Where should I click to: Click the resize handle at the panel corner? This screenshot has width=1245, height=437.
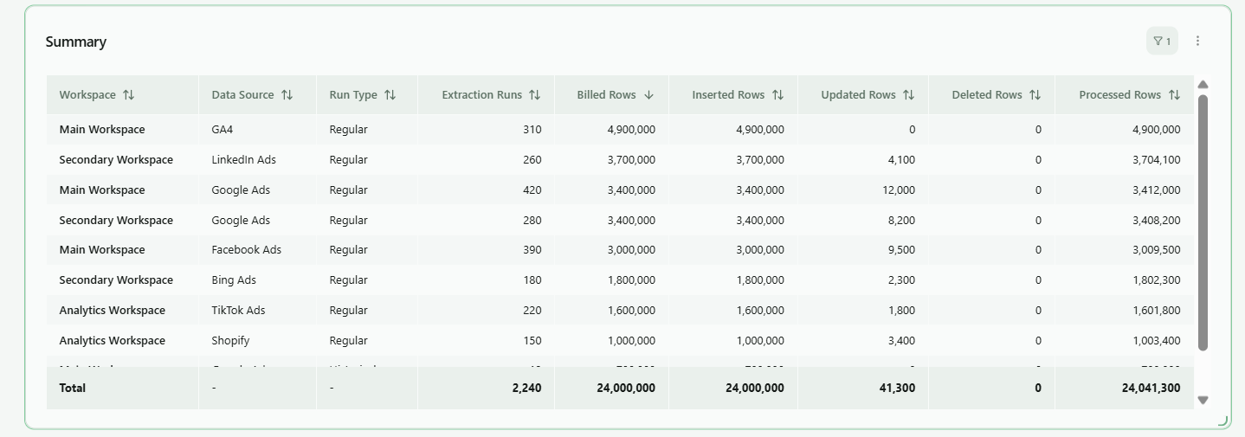point(1223,421)
